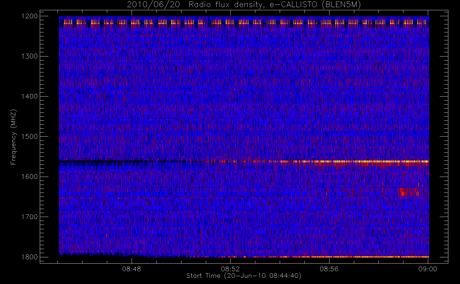The width and height of the screenshot is (460, 284).
Task: Click the 1500 frequency axis label
Action: click(x=30, y=137)
